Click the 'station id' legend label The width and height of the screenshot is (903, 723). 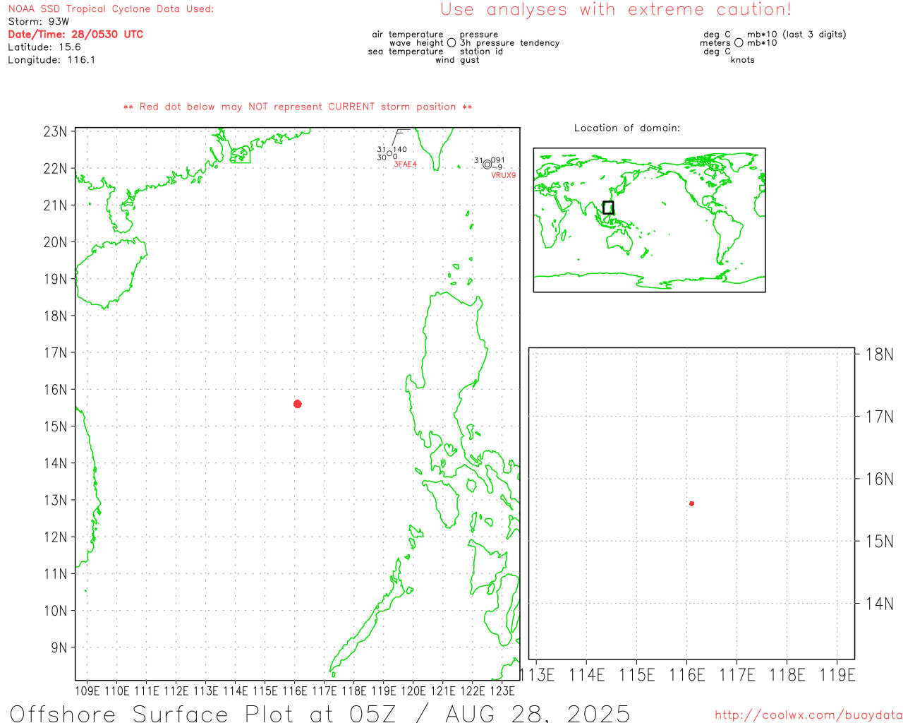pyautogui.click(x=481, y=52)
